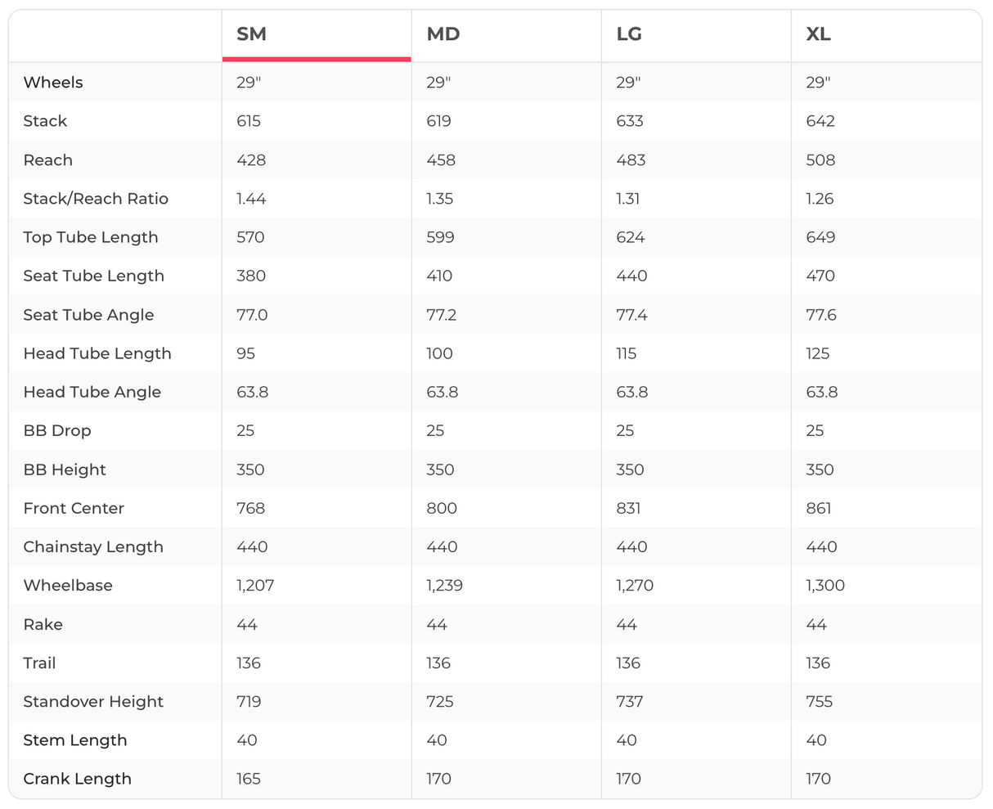
Task: Select the SM size tab
Action: (x=251, y=34)
